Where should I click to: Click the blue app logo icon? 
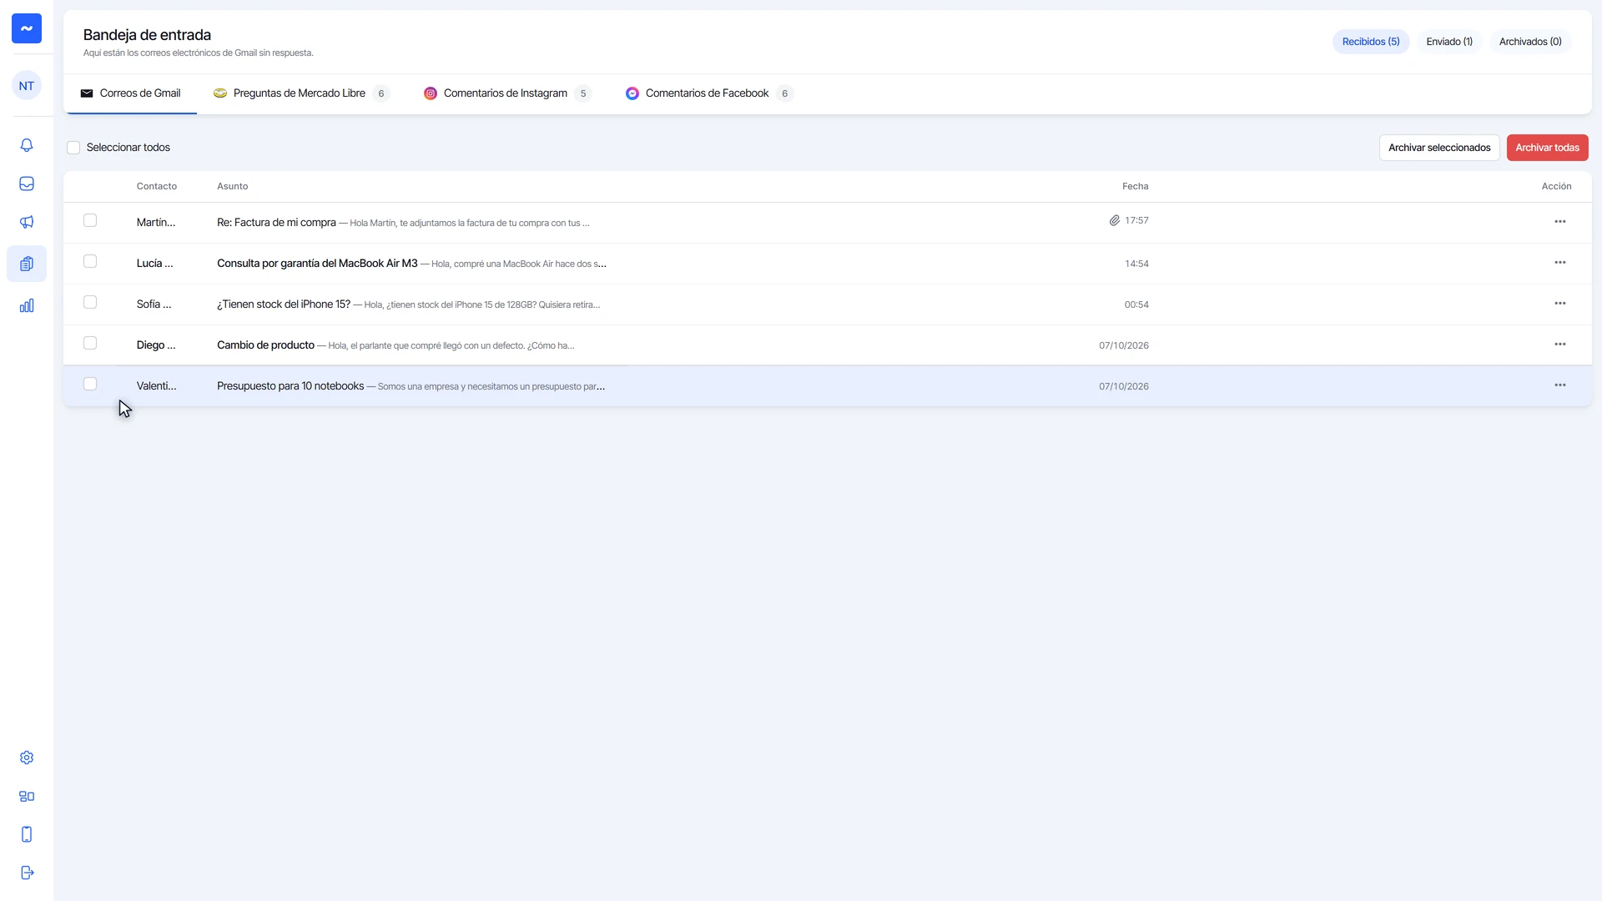[x=27, y=28]
